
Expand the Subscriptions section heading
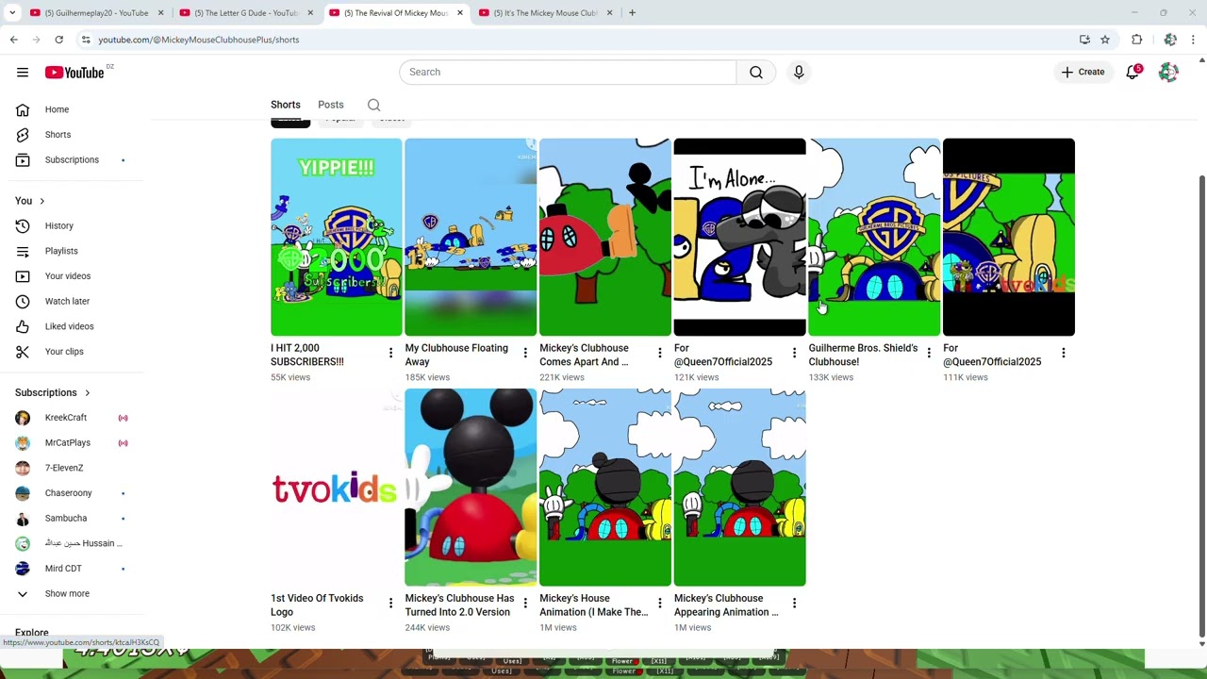coord(53,393)
